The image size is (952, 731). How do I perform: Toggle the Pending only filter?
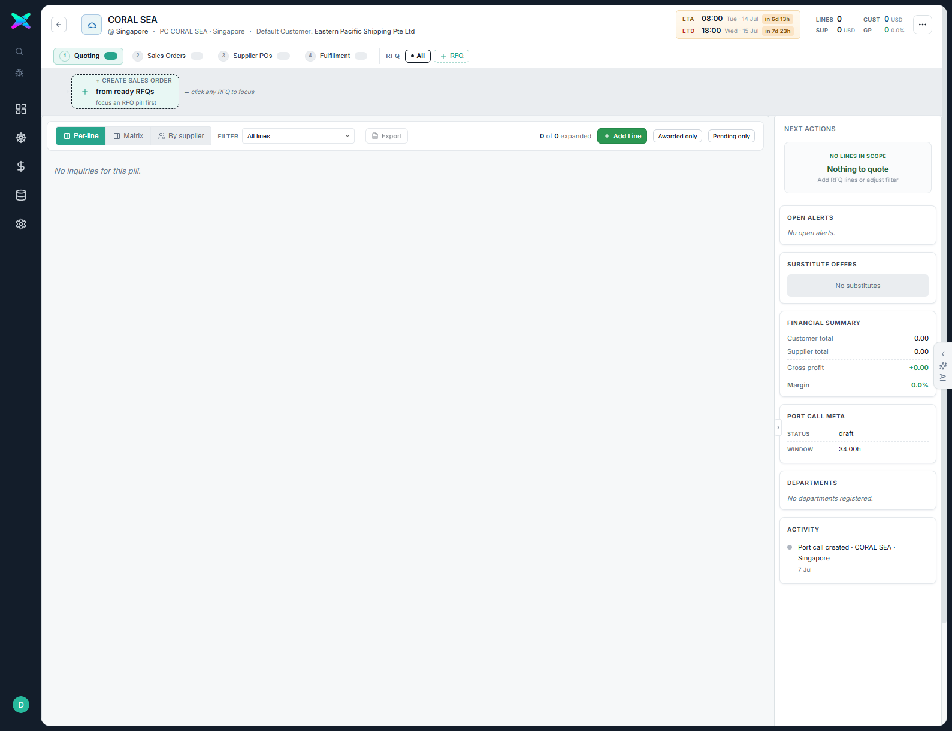[x=732, y=136]
